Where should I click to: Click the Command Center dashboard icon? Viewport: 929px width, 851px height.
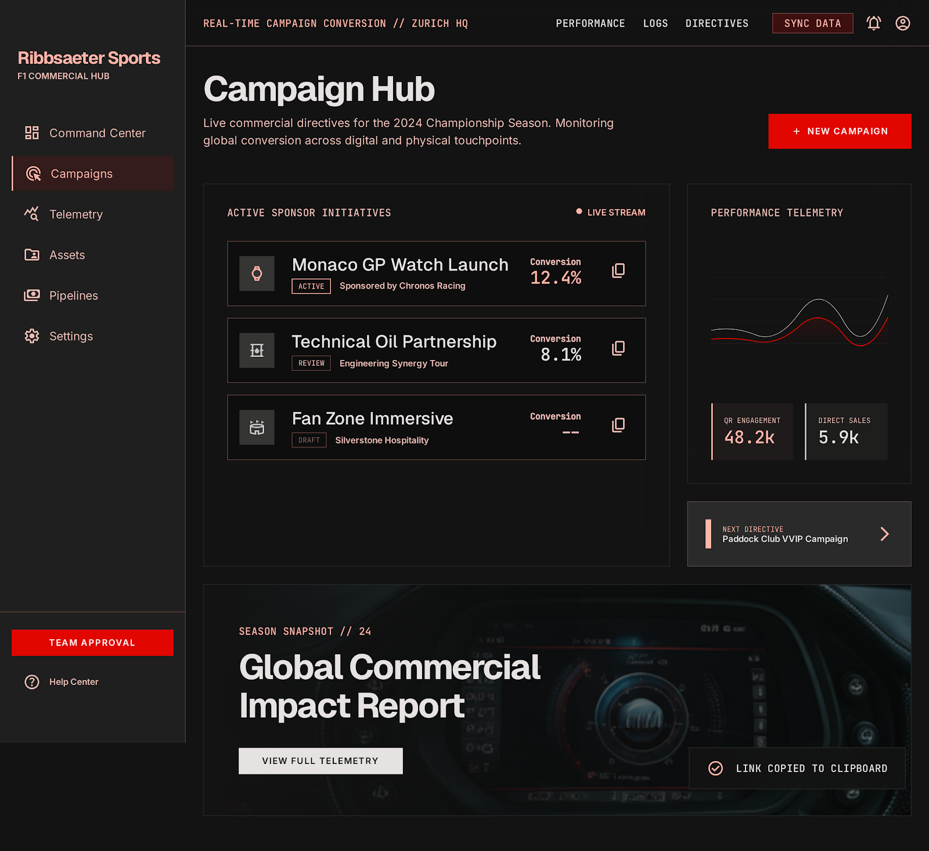click(x=32, y=133)
